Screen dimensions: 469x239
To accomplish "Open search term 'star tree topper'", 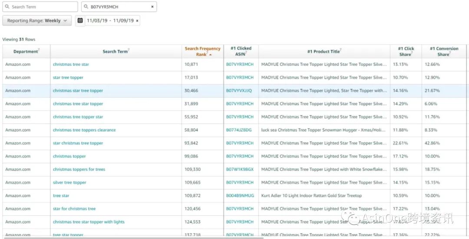I will 68,77.
